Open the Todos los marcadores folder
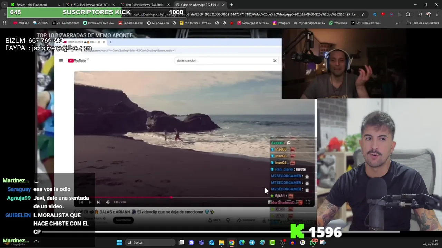 coord(423,23)
